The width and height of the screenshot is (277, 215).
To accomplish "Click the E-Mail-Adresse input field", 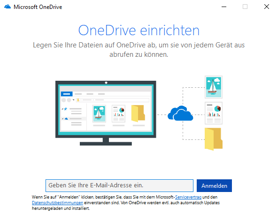I will (119, 185).
